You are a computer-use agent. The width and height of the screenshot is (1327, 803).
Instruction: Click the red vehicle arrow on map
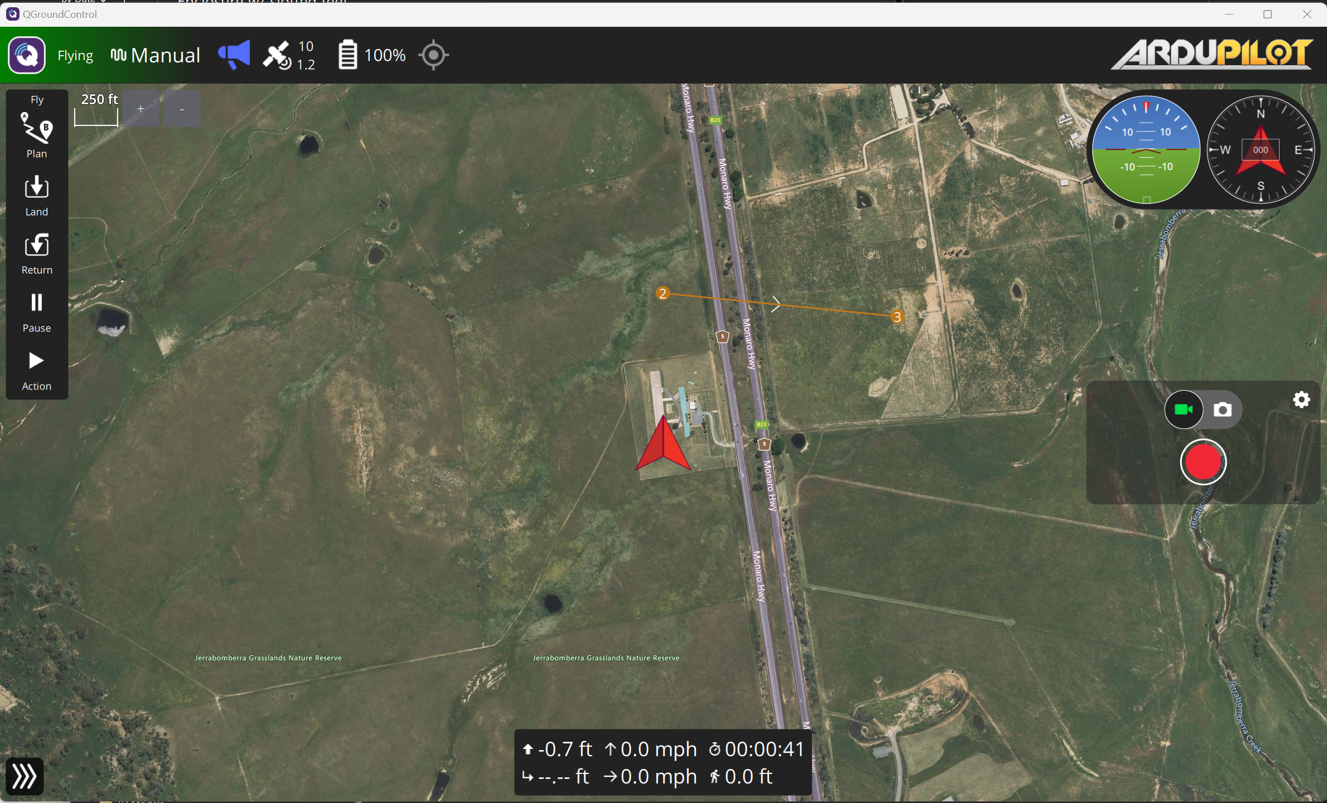pyautogui.click(x=663, y=444)
